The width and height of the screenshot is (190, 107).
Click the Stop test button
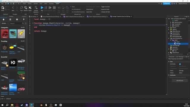coord(54,8)
